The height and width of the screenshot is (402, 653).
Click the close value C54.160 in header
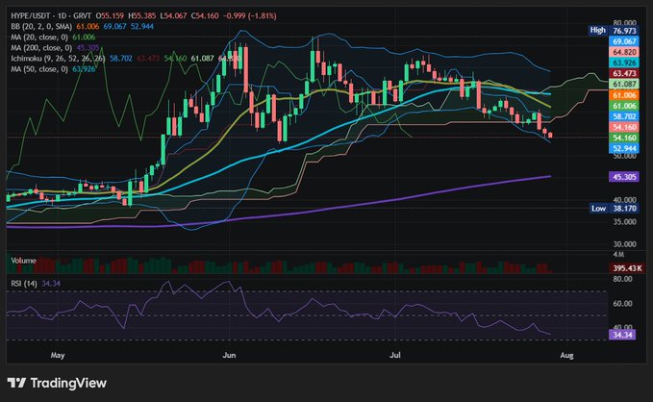tap(205, 15)
